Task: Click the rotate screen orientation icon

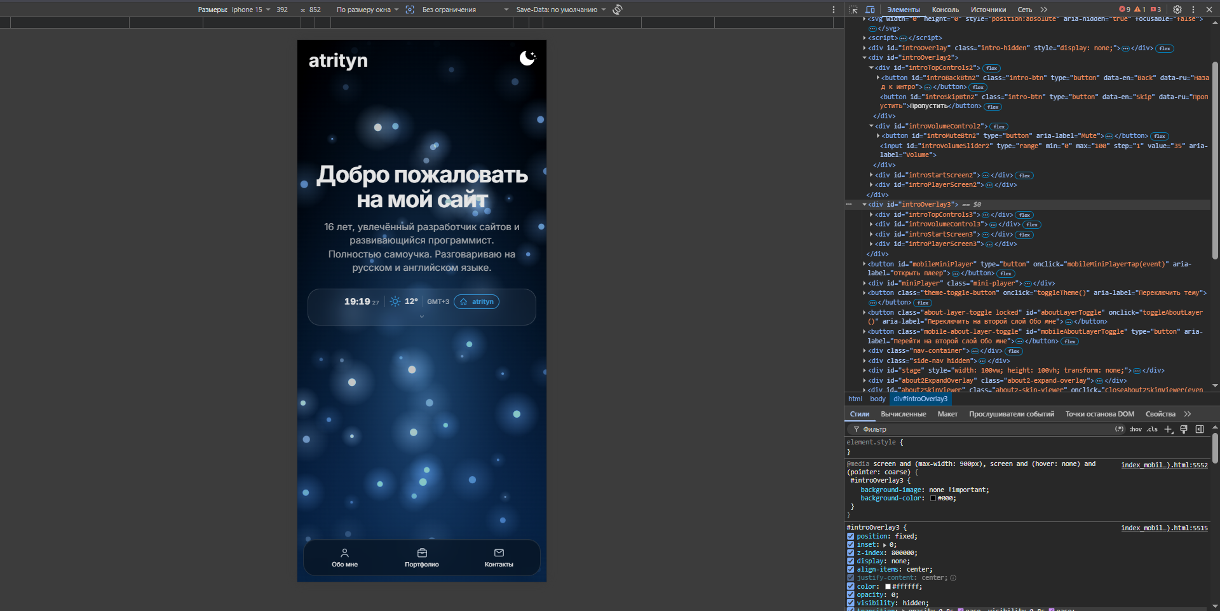Action: 618,10
